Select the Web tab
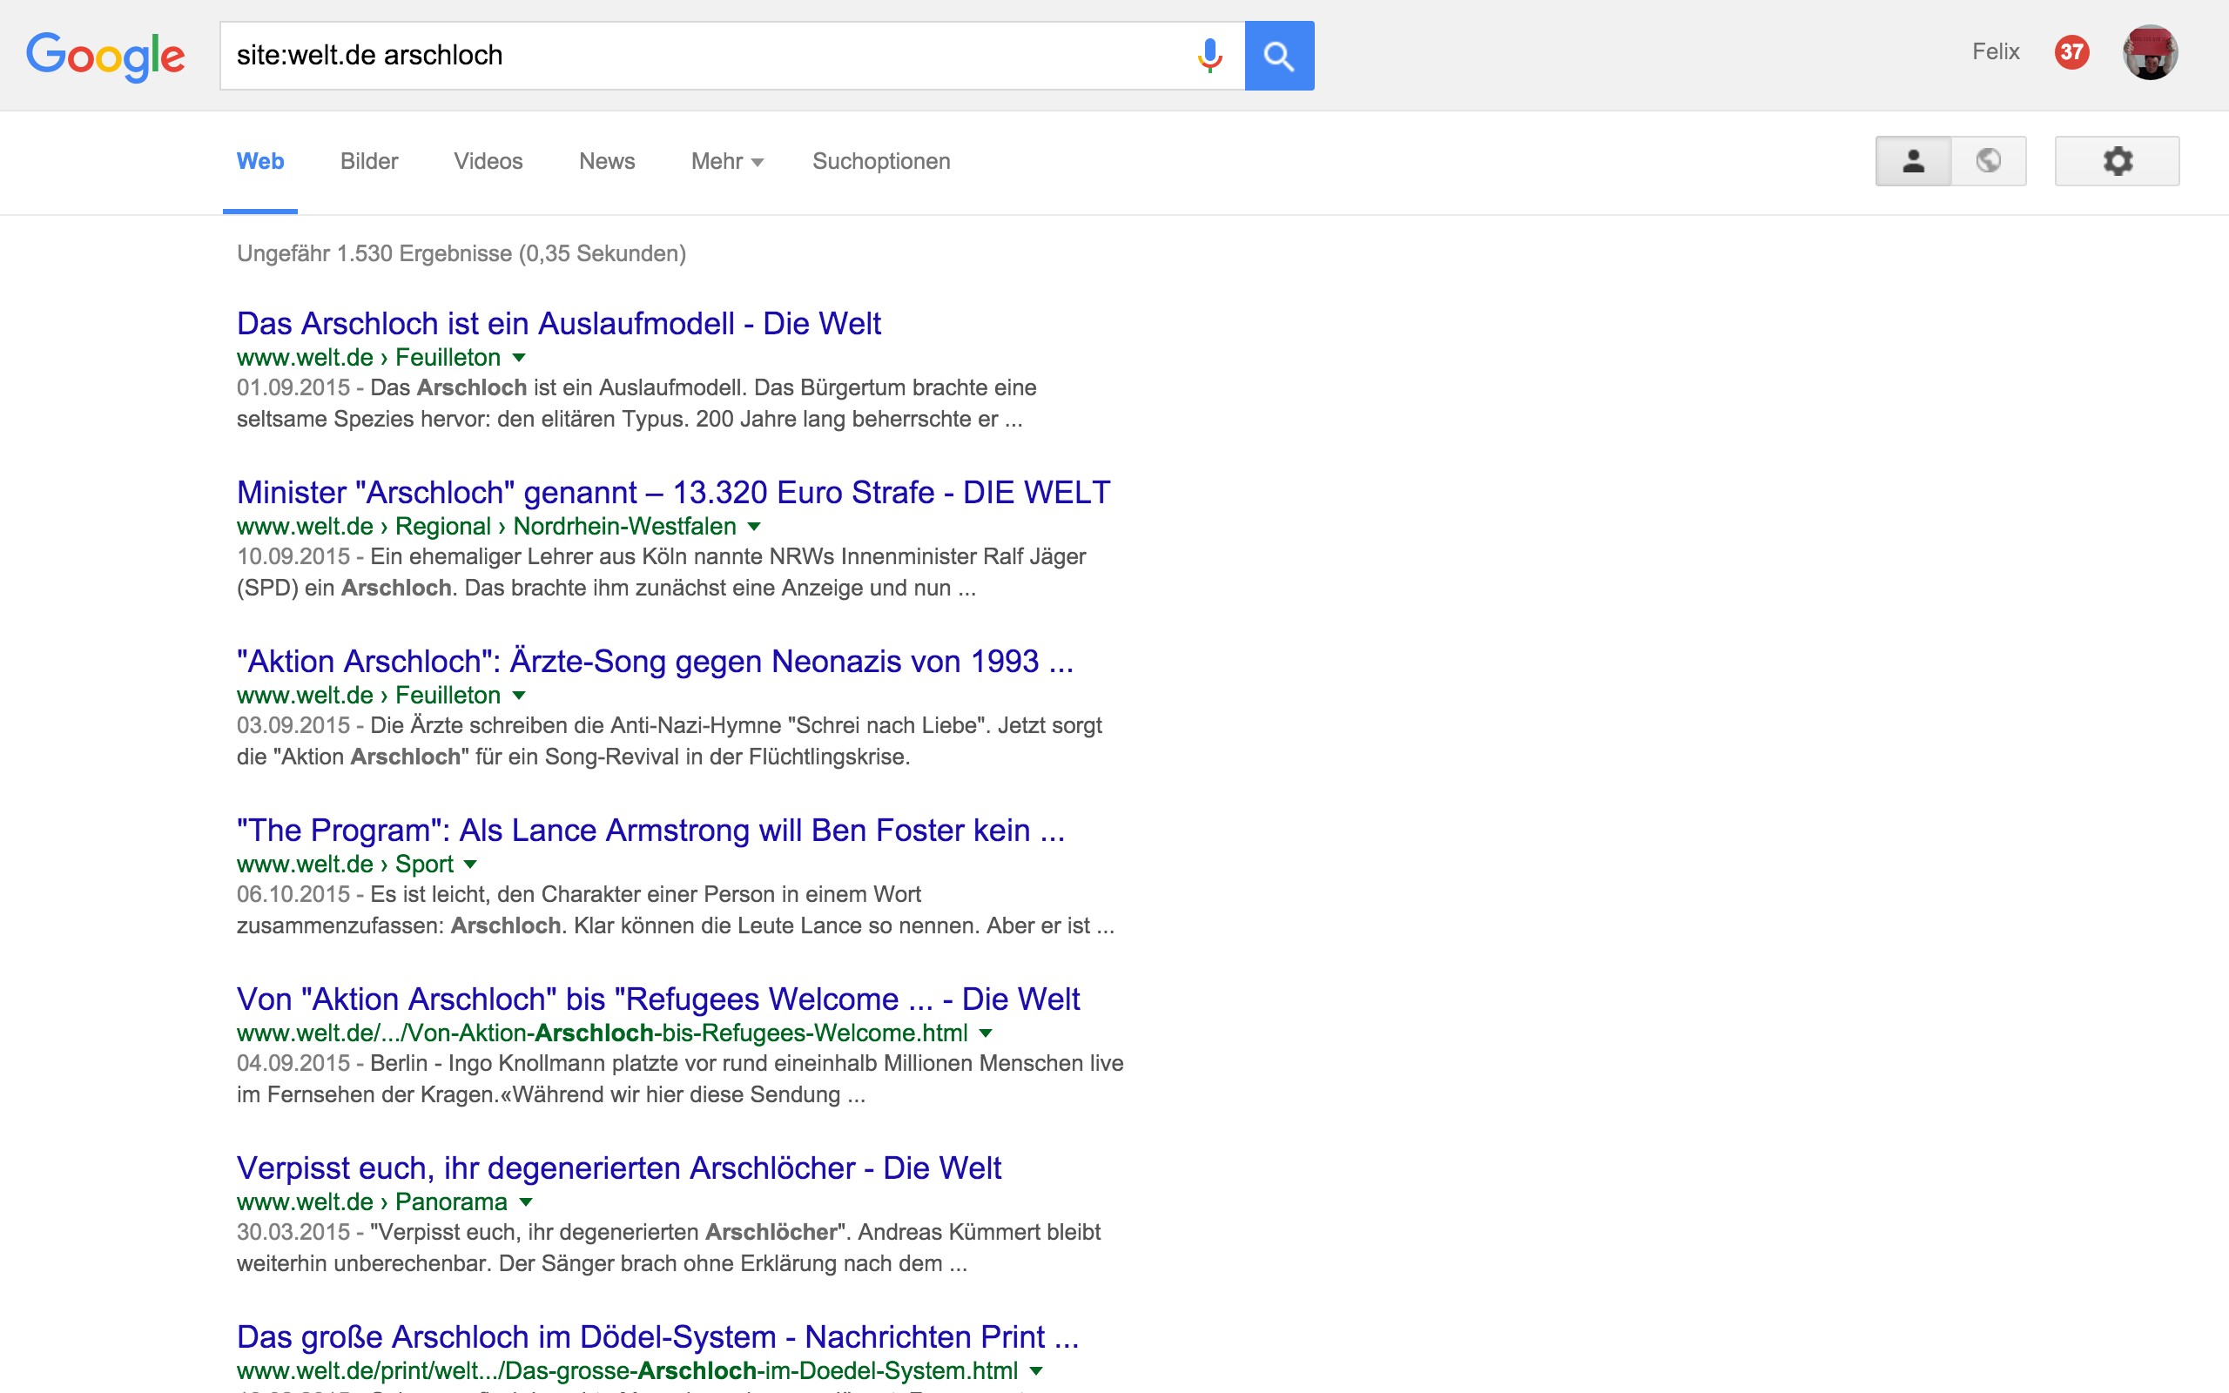The height and width of the screenshot is (1393, 2229). pyautogui.click(x=259, y=161)
